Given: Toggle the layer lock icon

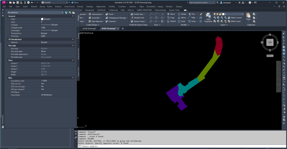Looking at the screenshot, I should point(220,14).
